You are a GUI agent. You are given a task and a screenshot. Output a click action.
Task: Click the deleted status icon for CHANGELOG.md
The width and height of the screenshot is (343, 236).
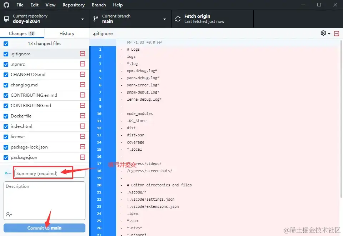click(x=83, y=74)
